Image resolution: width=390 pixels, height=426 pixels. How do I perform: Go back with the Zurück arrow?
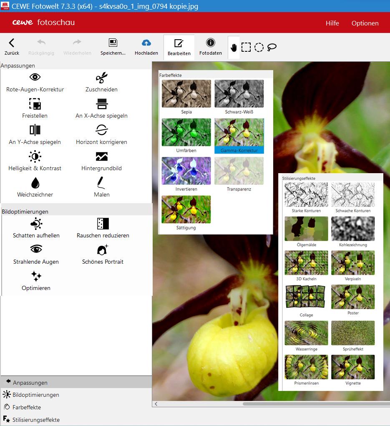11,47
